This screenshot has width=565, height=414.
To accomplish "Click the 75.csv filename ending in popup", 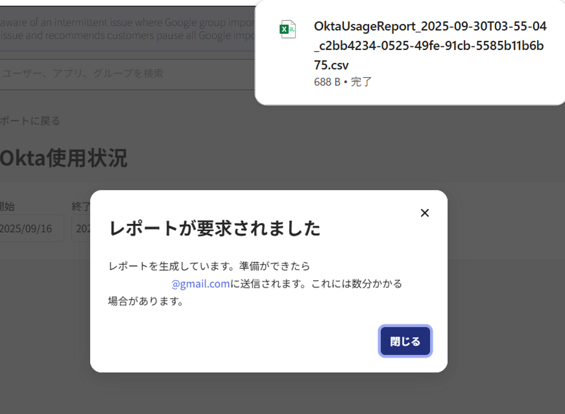I will click(331, 65).
